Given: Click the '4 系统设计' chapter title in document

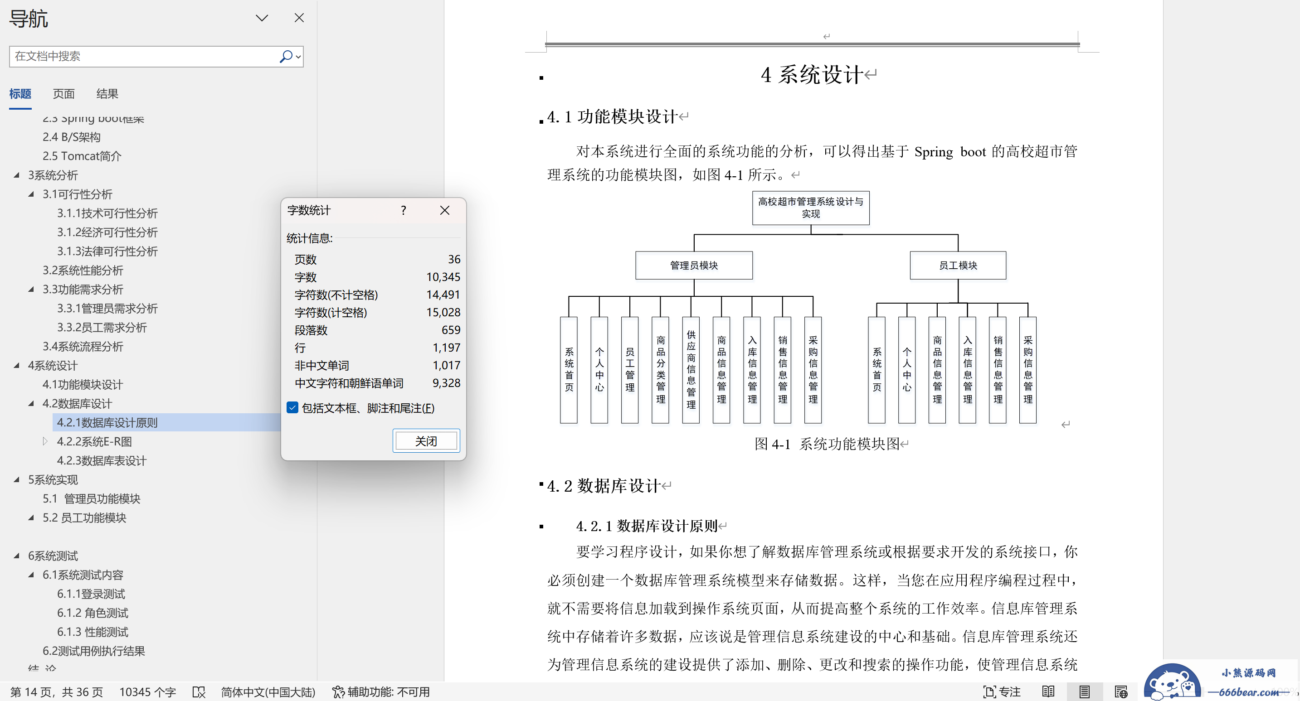Looking at the screenshot, I should (x=812, y=75).
